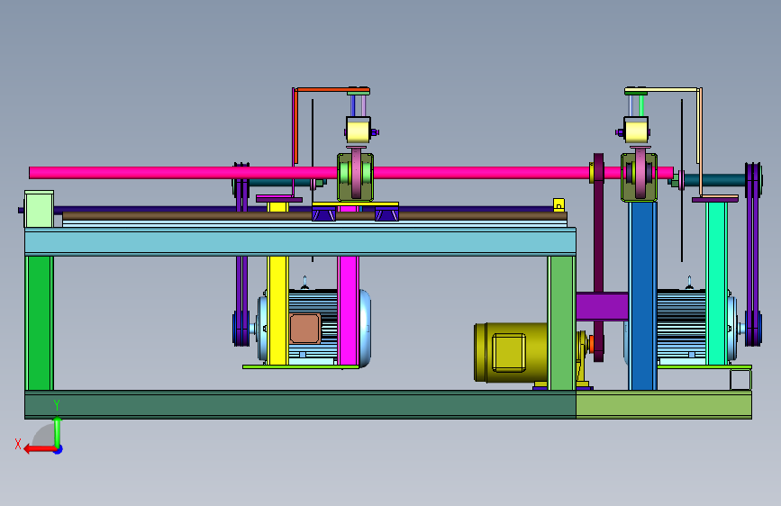Select the light green right table leg

tap(561, 322)
